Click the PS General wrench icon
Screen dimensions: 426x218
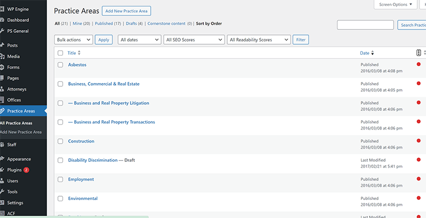[2, 31]
